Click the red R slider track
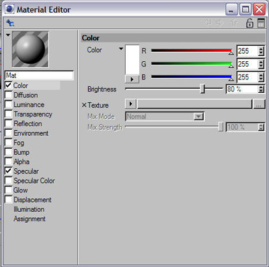Screen dimensions: 269x267 click(x=192, y=50)
